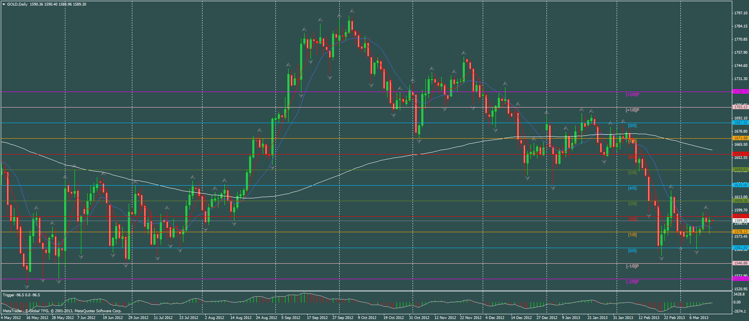The image size is (749, 321).
Task: Select the 1546.88 pink price tag
Action: coord(741,263)
